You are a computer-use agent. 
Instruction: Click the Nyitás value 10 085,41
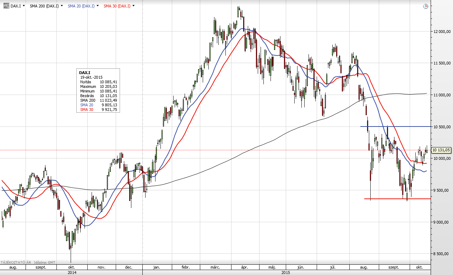coord(108,82)
